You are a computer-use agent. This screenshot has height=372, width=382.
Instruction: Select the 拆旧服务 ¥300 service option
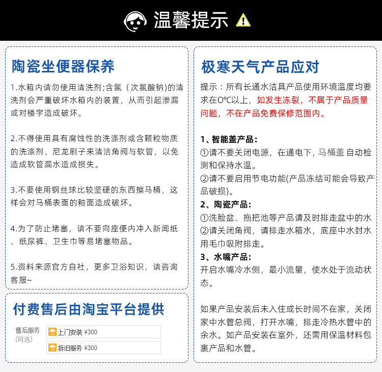click(103, 348)
